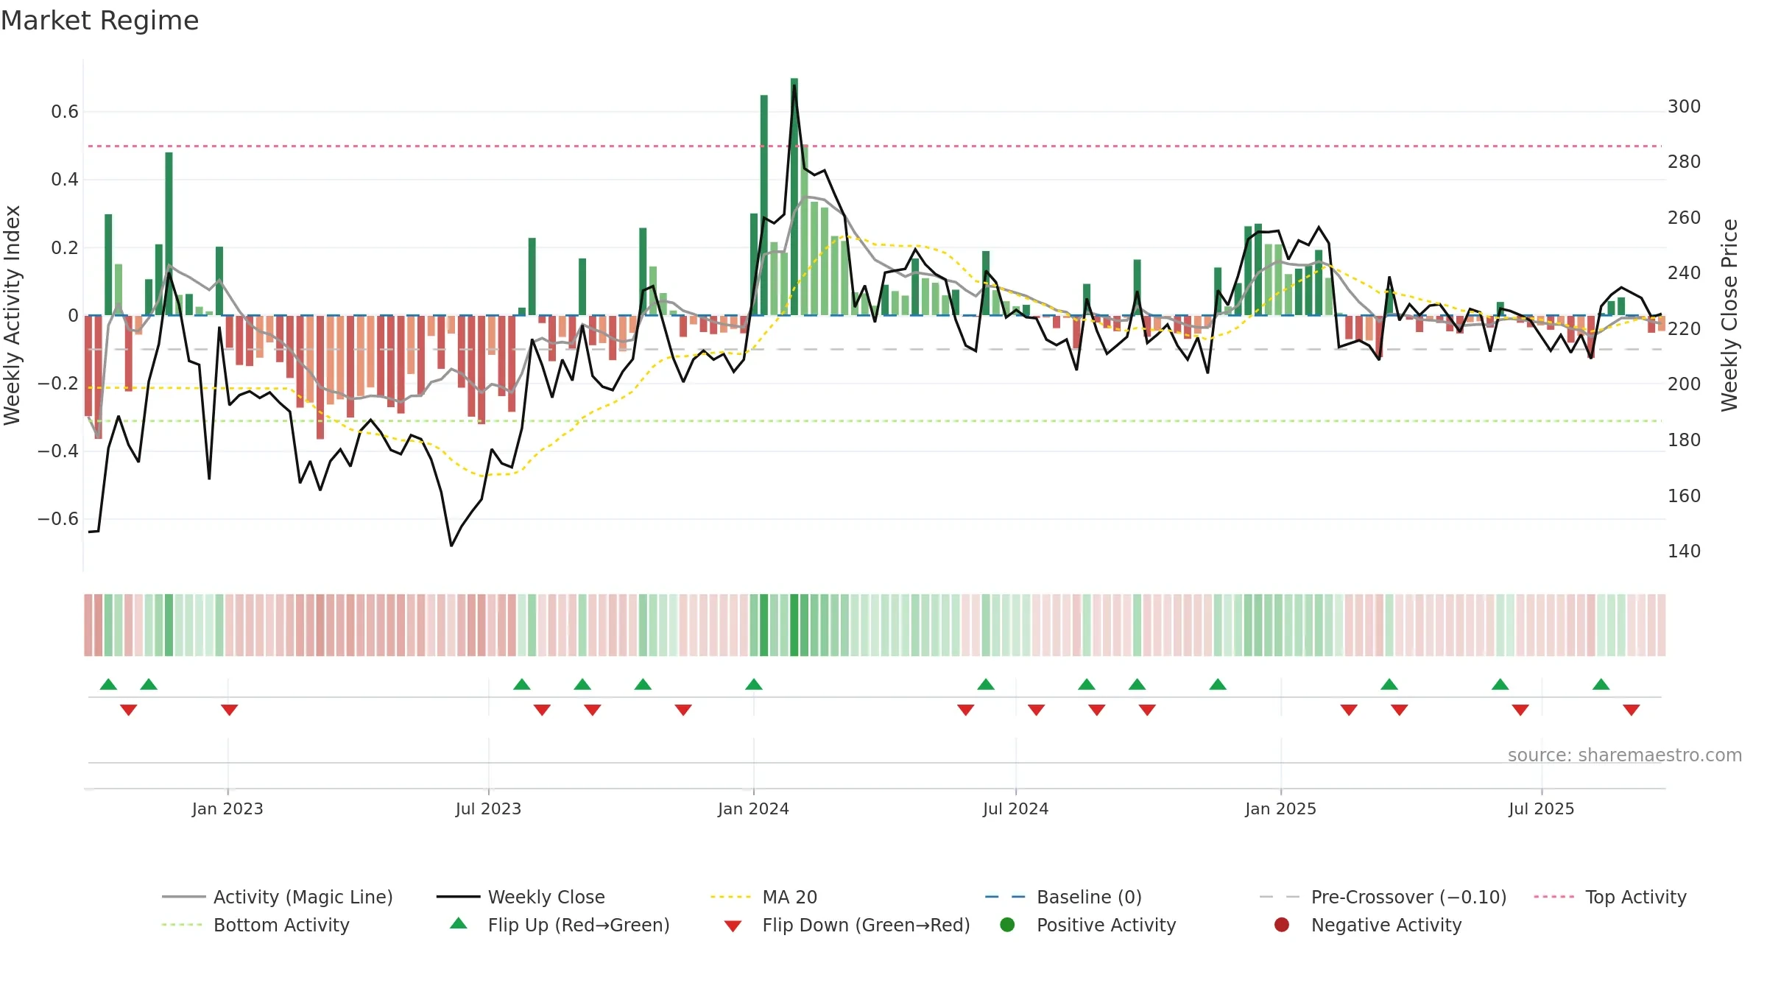Select the Jan 2024 axis label
The image size is (1767, 994).
(x=753, y=808)
